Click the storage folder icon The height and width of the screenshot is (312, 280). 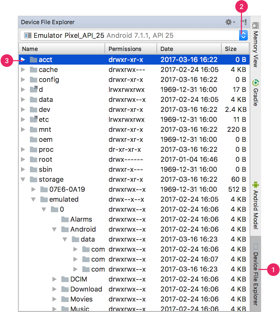tap(33, 179)
